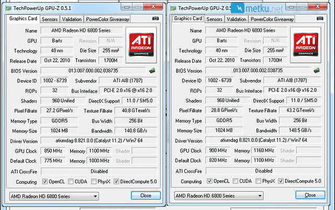Click Technology 40 nm in right window

click(221, 50)
